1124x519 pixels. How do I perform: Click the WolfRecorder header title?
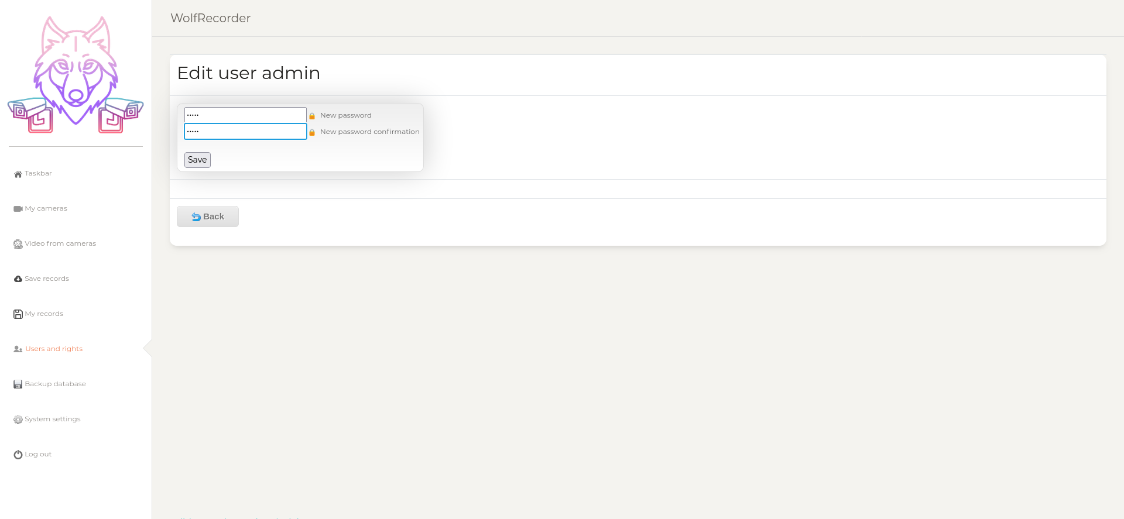coord(211,18)
